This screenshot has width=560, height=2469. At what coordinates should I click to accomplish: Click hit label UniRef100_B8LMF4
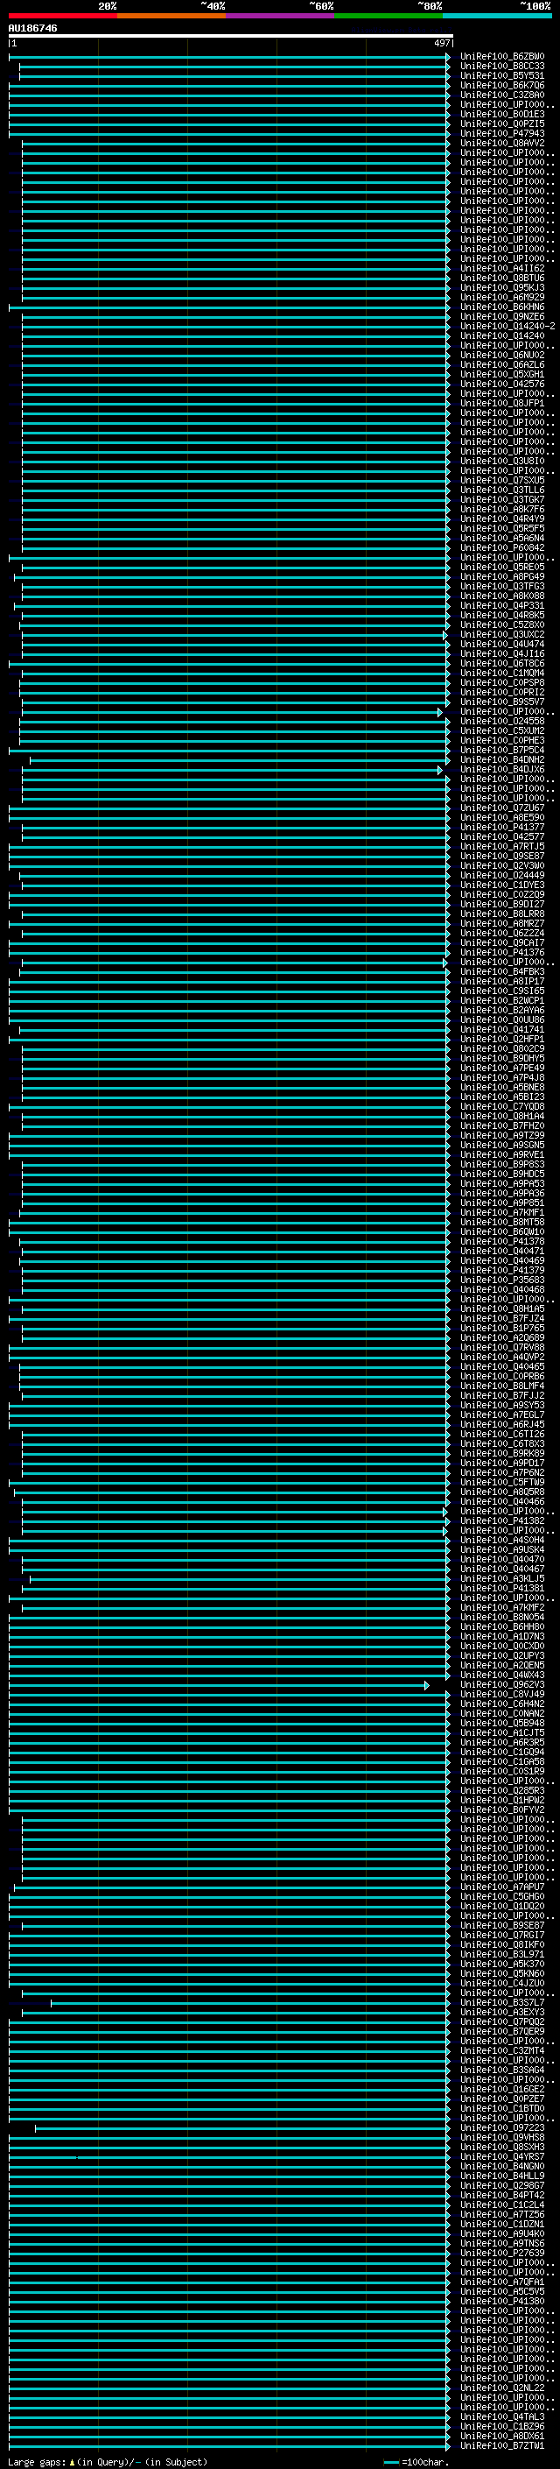502,1386
